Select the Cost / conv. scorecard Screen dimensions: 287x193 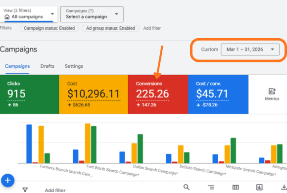point(218,95)
